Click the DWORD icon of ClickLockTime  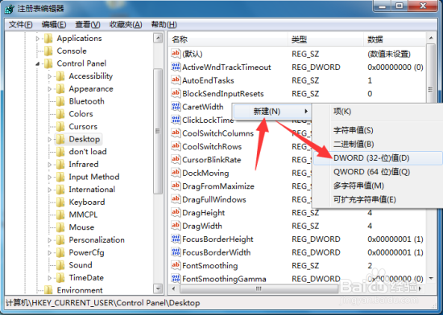pyautogui.click(x=176, y=120)
